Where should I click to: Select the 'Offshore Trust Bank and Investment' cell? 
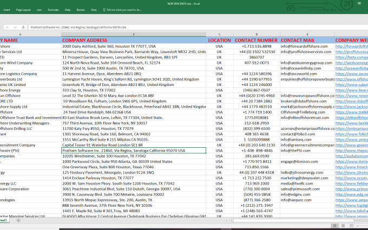pyautogui.click(x=30, y=117)
